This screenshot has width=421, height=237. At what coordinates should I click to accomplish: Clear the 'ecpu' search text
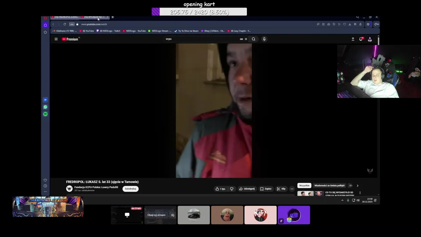click(246, 39)
